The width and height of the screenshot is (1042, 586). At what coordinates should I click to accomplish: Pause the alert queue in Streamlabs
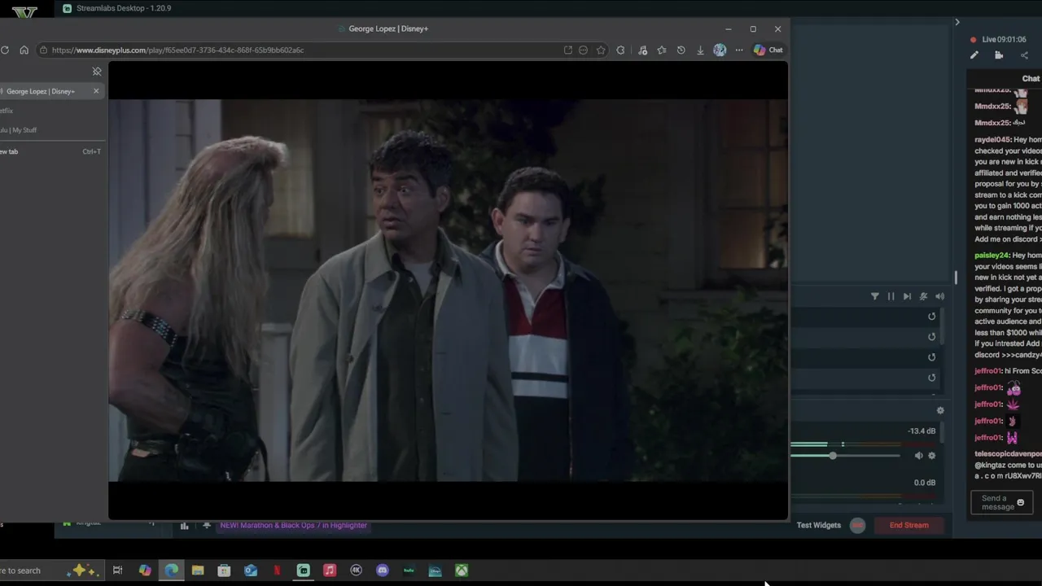(x=891, y=296)
